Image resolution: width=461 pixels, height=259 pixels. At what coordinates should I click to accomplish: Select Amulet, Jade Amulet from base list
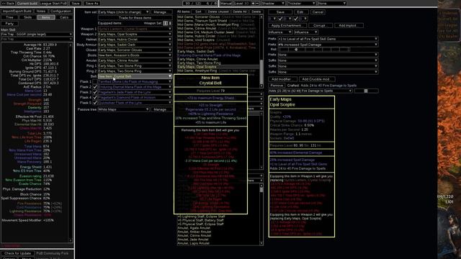click(193, 240)
